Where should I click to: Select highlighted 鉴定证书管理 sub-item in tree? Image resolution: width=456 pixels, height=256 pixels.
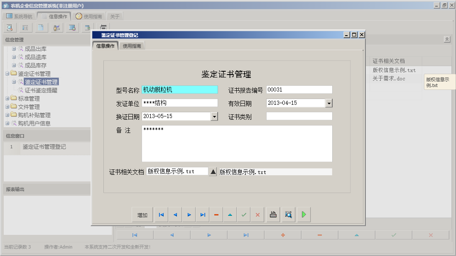[x=41, y=82]
